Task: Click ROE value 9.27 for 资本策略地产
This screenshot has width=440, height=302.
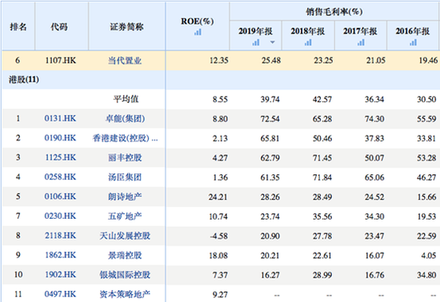Action: click(x=220, y=295)
